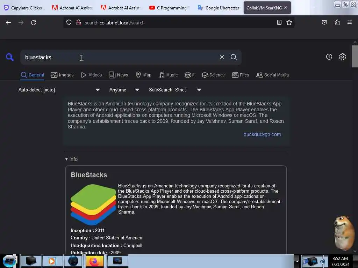Toggle reader view icon in address bar
Viewport: 358px width, 268px height.
pos(279,22)
